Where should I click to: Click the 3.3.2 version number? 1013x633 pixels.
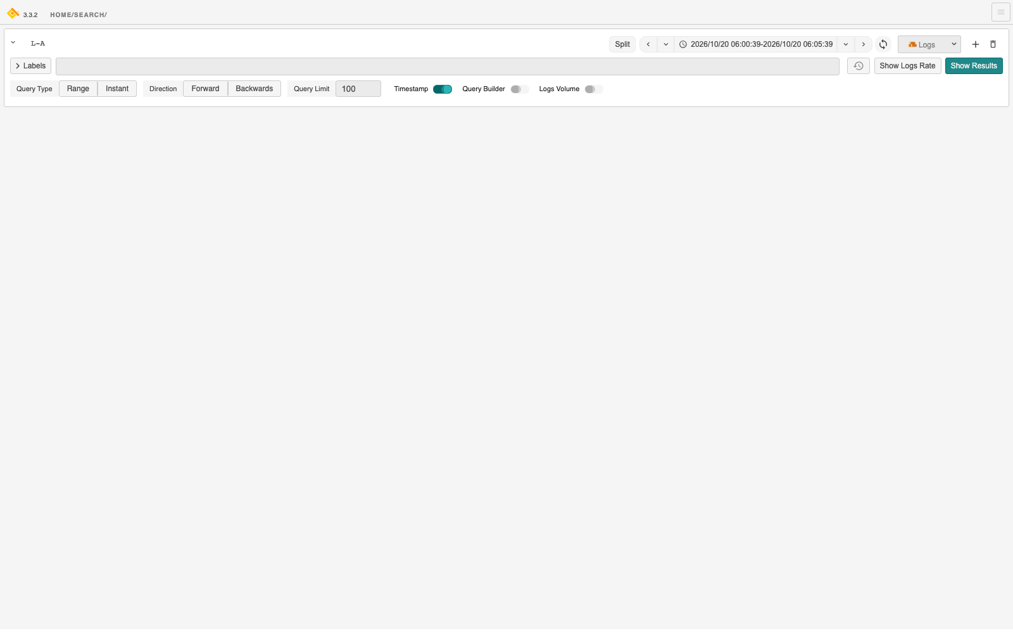pyautogui.click(x=30, y=15)
